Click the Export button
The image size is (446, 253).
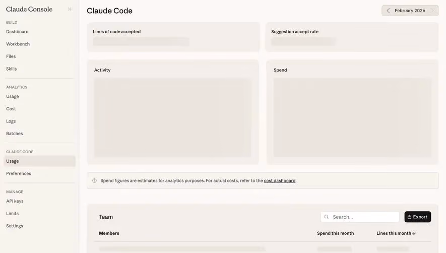(418, 217)
